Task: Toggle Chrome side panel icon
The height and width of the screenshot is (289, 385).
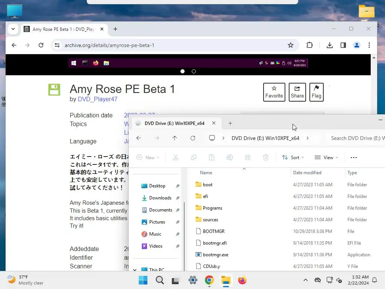Action: click(343, 45)
